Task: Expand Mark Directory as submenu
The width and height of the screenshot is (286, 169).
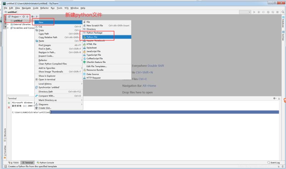Action: (59, 100)
